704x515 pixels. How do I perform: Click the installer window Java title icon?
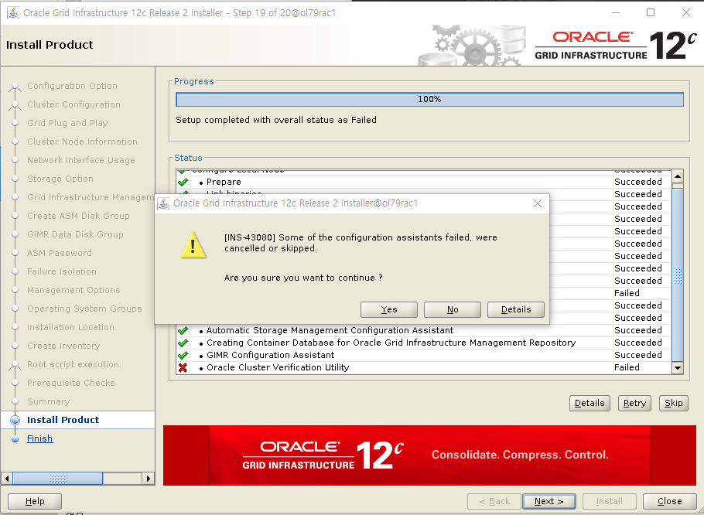click(x=12, y=13)
